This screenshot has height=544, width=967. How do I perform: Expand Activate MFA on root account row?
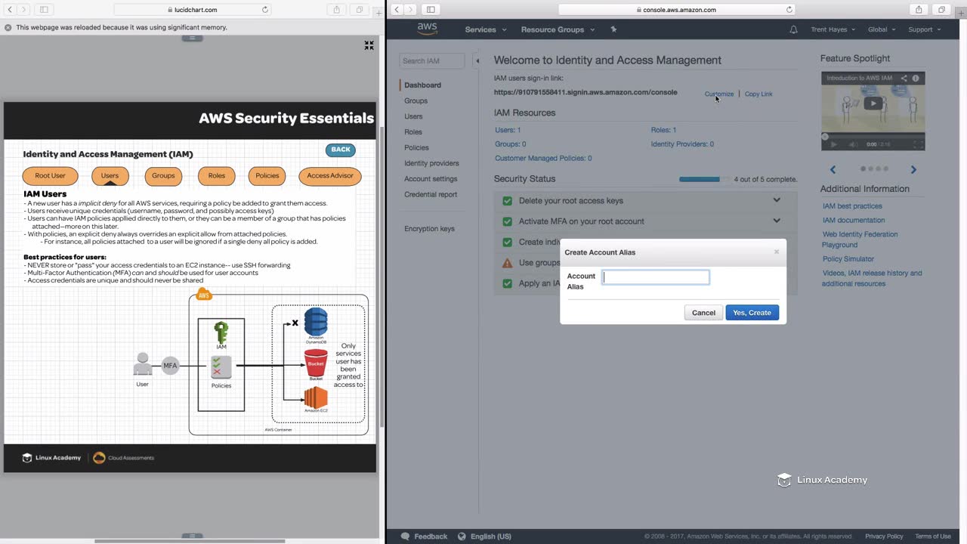click(x=776, y=221)
